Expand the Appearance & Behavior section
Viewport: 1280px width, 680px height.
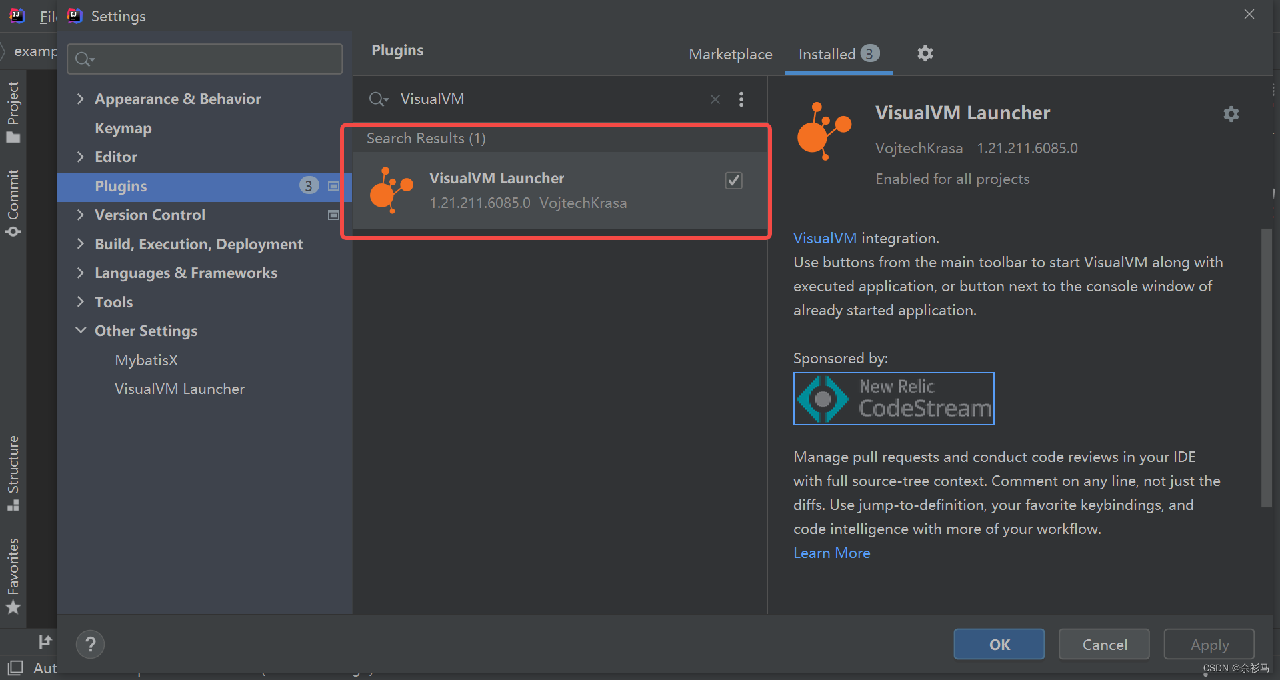click(81, 99)
